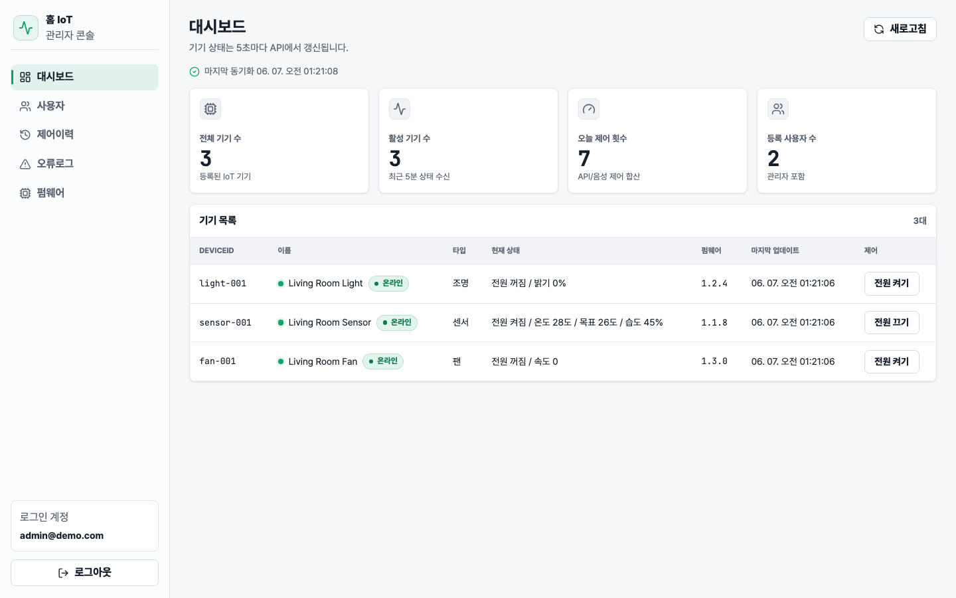Viewport: 956px width, 598px height.
Task: Click the Living Room Light name
Action: point(325,284)
